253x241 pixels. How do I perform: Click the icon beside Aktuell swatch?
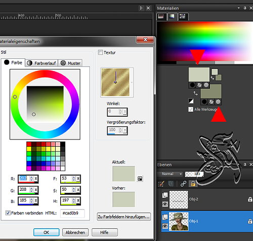click(x=140, y=179)
